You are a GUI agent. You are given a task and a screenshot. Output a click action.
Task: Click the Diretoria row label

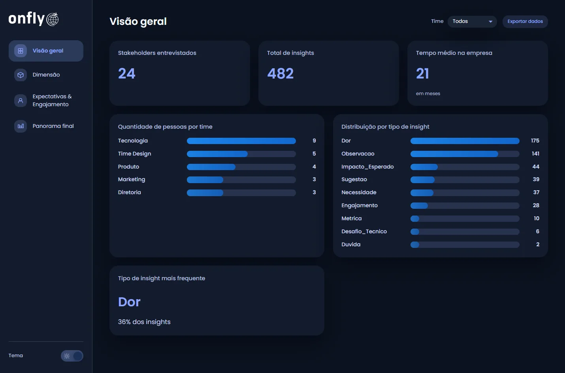130,193
